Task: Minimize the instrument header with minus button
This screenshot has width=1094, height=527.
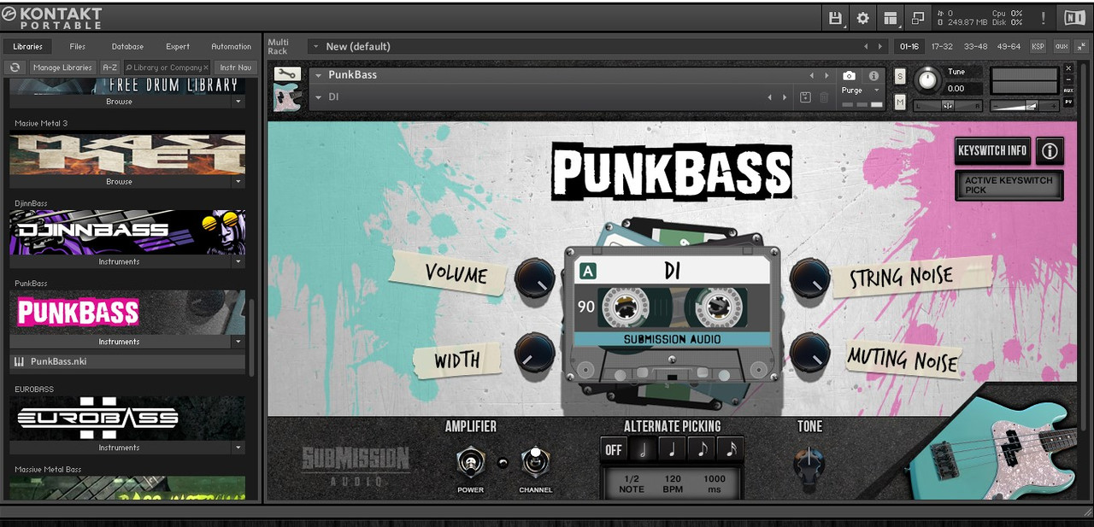Action: point(1068,79)
